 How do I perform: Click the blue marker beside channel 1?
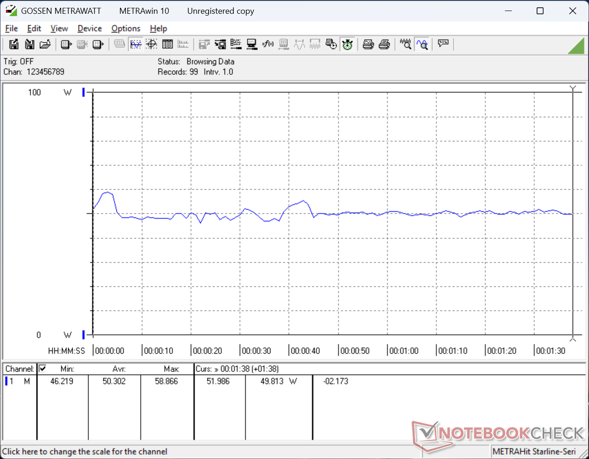tap(6, 381)
